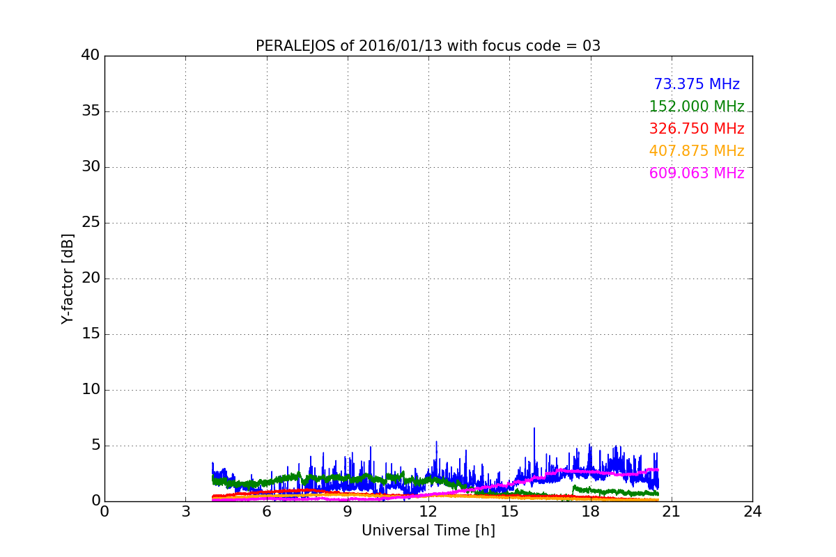Click the y-axis tick label 15
Screen dimensions: 836x557
[x=91, y=334]
